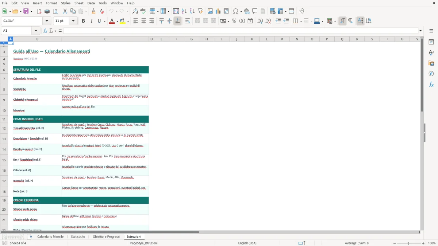
Task: Open the Font Size dropdown
Action: click(73, 21)
